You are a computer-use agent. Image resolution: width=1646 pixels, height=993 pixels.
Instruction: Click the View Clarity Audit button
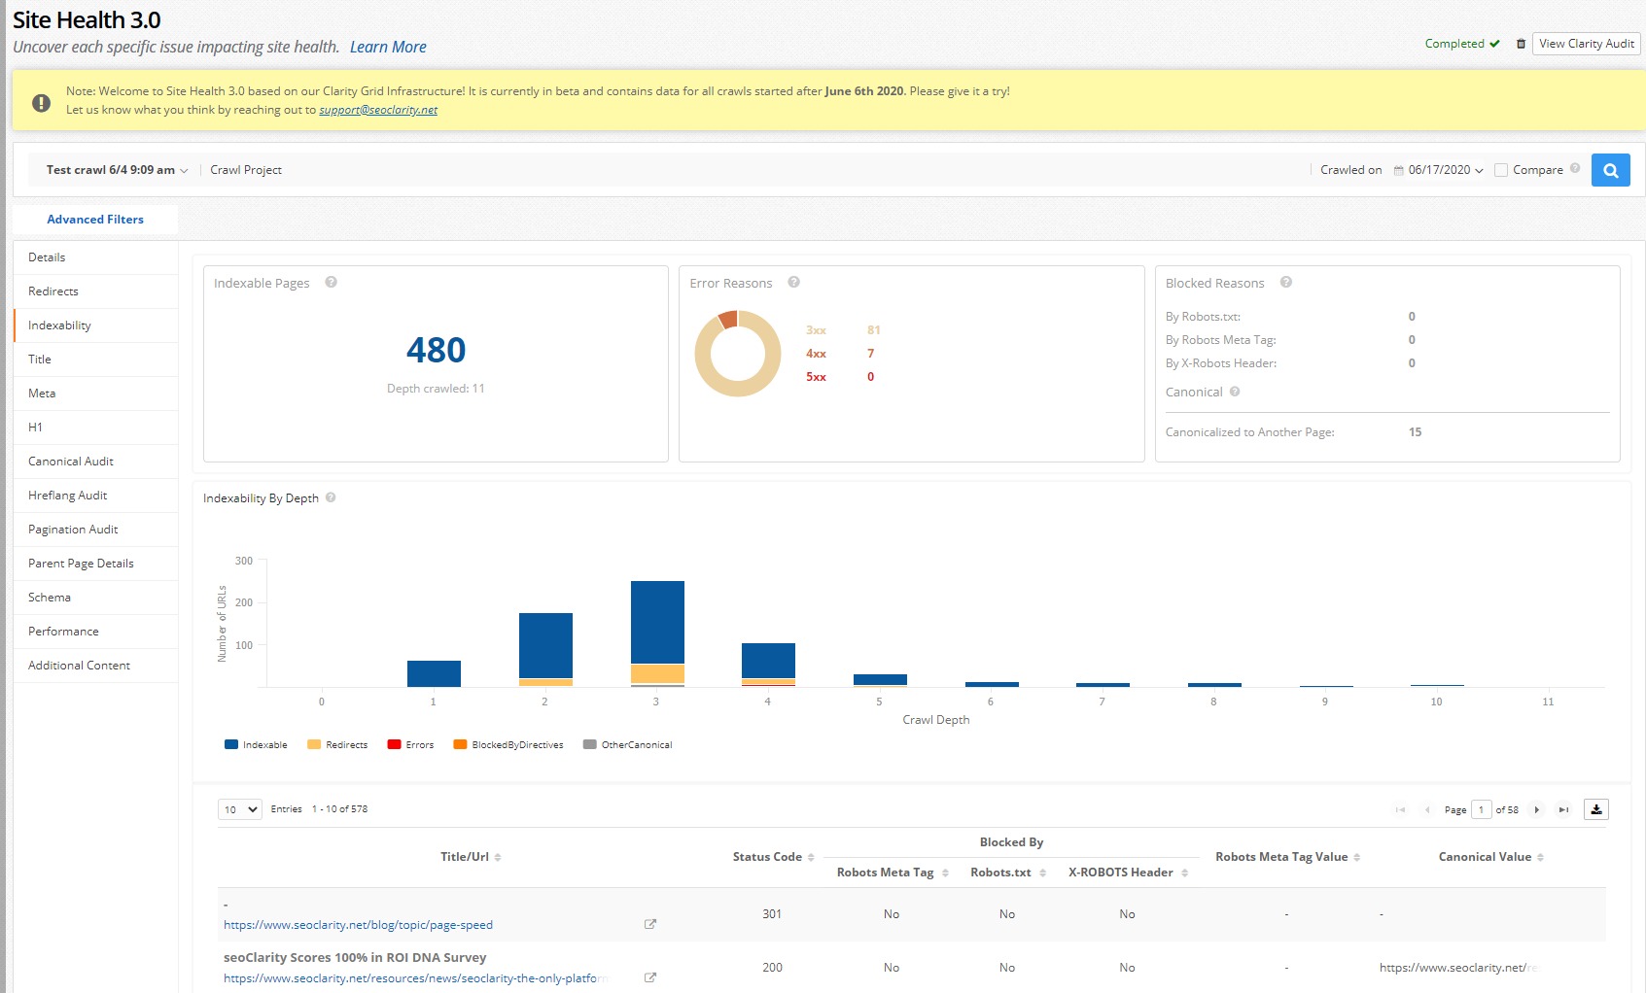[x=1586, y=44]
